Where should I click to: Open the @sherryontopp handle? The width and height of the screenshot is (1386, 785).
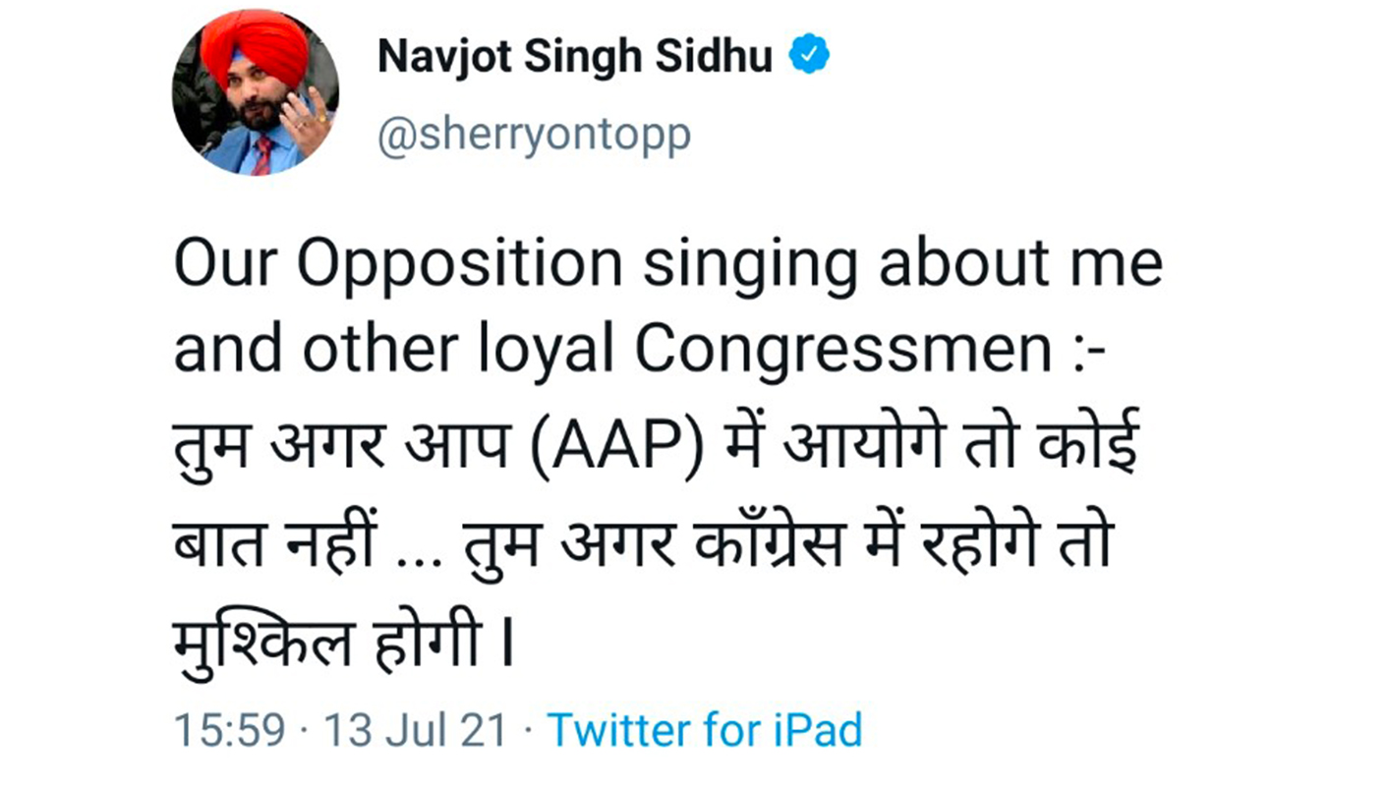[x=534, y=135]
